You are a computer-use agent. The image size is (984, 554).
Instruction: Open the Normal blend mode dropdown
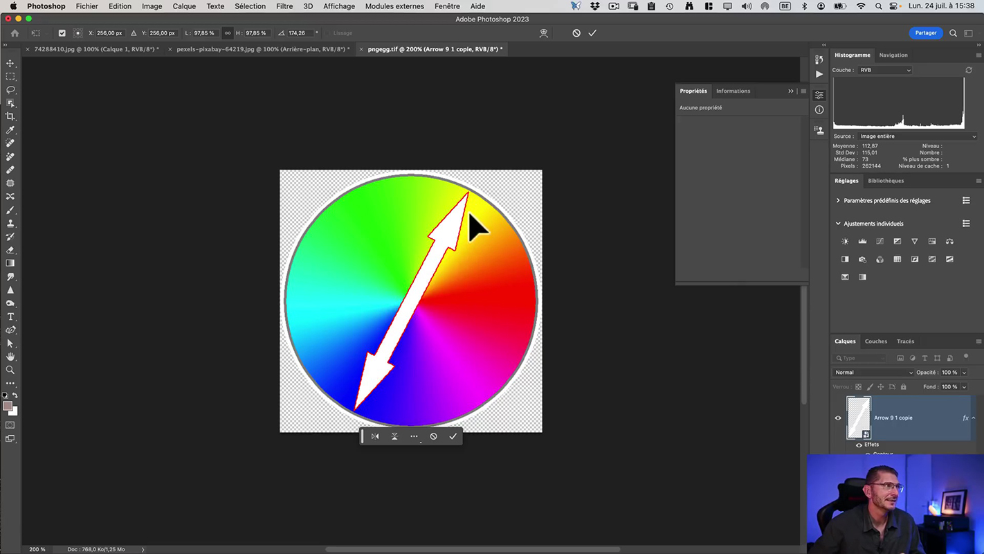click(x=873, y=373)
